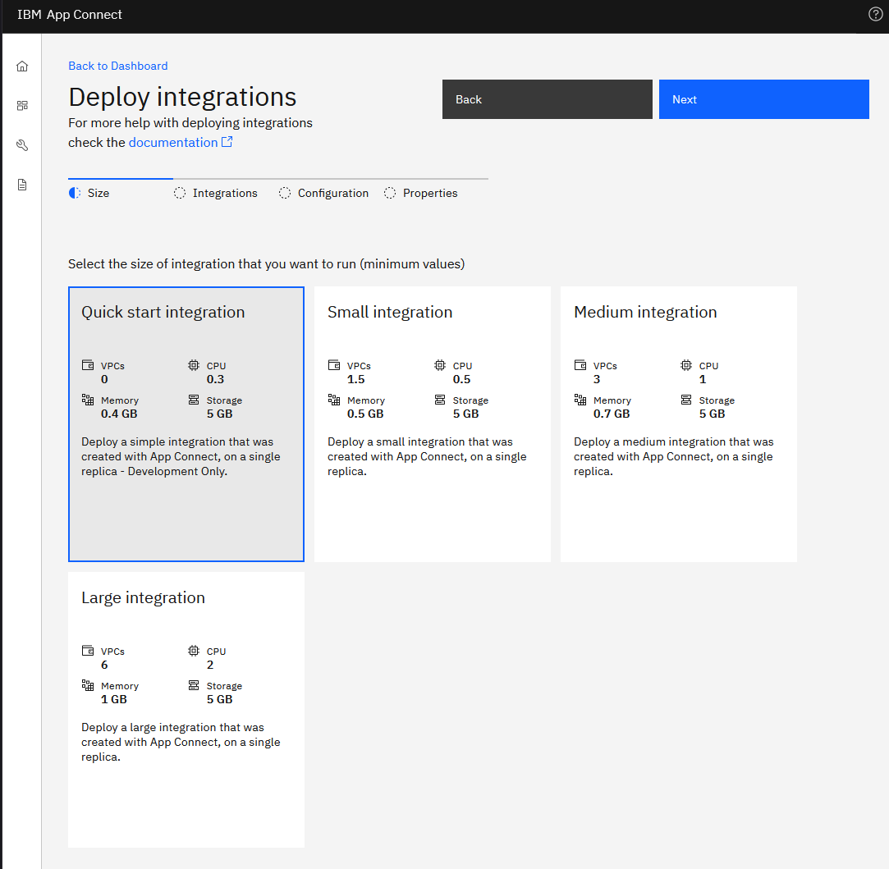The width and height of the screenshot is (889, 869).
Task: Select the Small integration card
Action: pyautogui.click(x=432, y=424)
